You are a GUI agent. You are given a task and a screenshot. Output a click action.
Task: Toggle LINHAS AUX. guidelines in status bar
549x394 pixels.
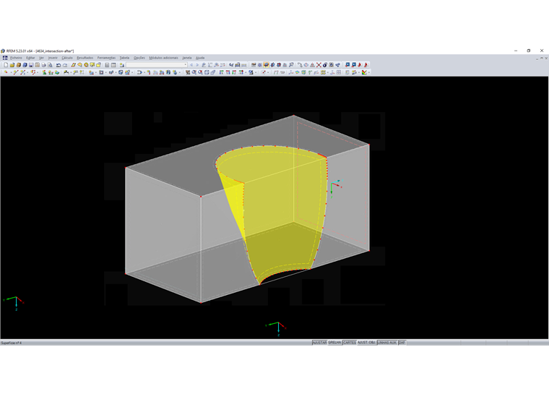[387, 343]
